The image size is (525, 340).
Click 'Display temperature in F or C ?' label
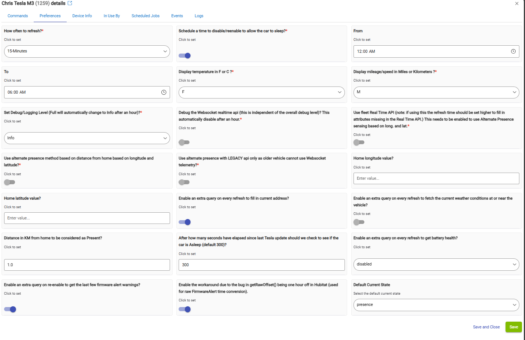click(x=206, y=72)
